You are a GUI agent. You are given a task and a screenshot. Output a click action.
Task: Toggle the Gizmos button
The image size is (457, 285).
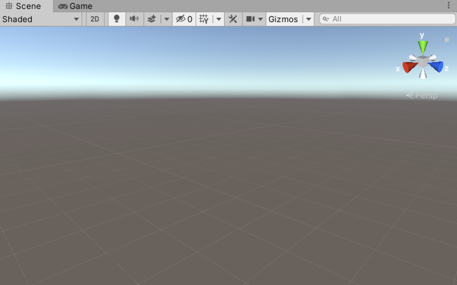283,19
